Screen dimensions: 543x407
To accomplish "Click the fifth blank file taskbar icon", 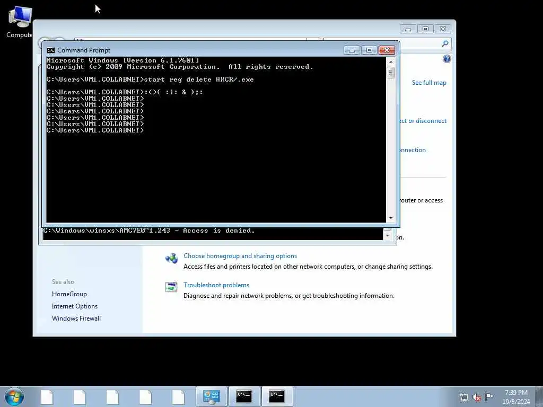I will pyautogui.click(x=178, y=397).
